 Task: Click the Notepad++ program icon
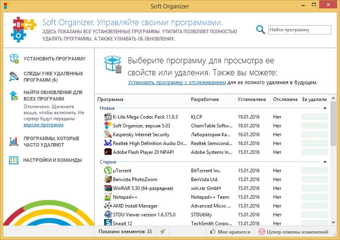[x=108, y=197]
